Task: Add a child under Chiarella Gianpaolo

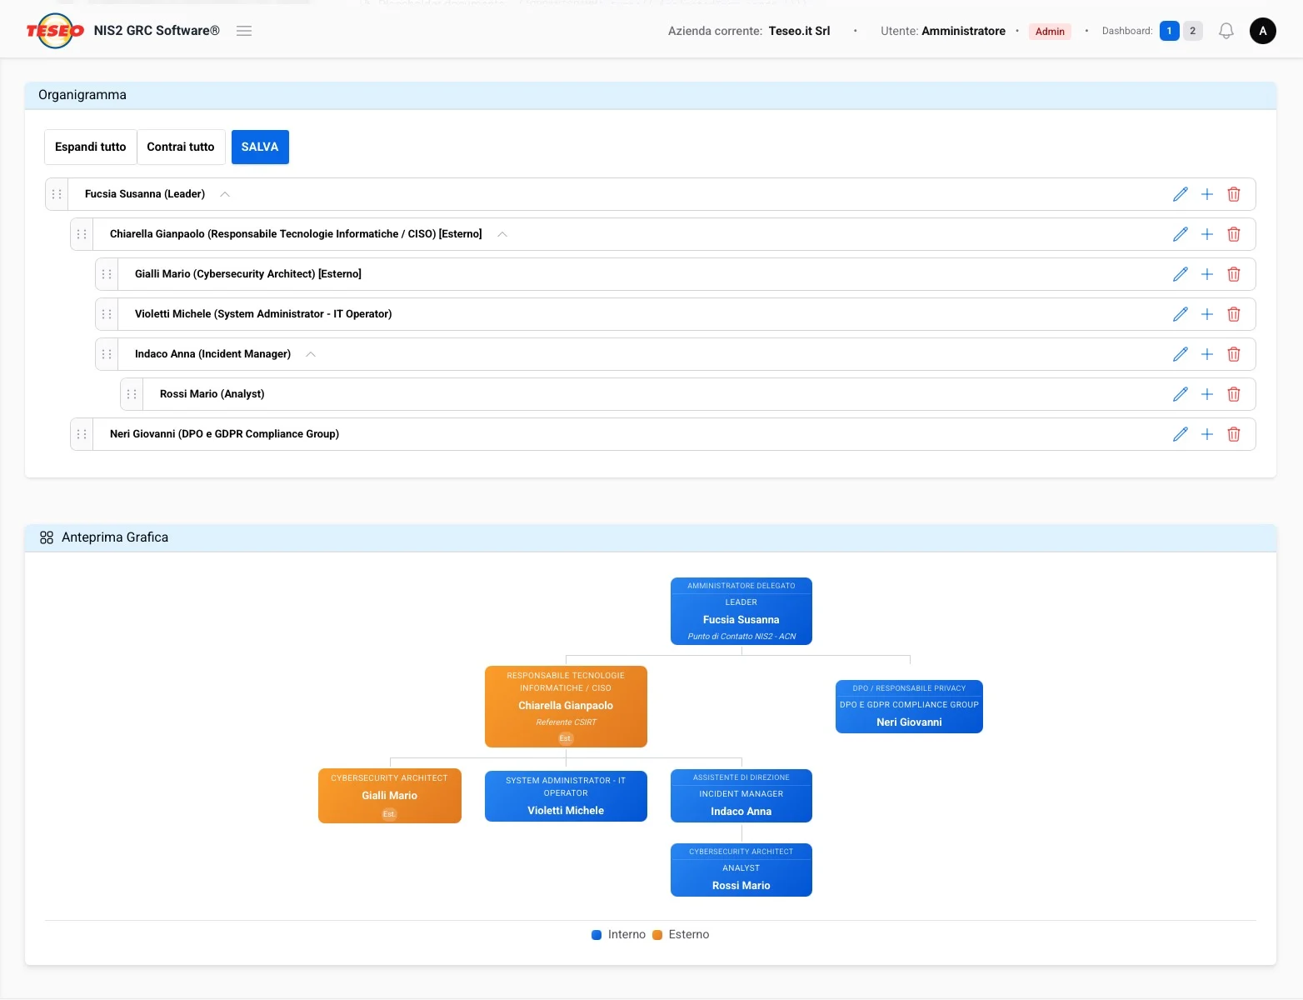Action: tap(1207, 234)
